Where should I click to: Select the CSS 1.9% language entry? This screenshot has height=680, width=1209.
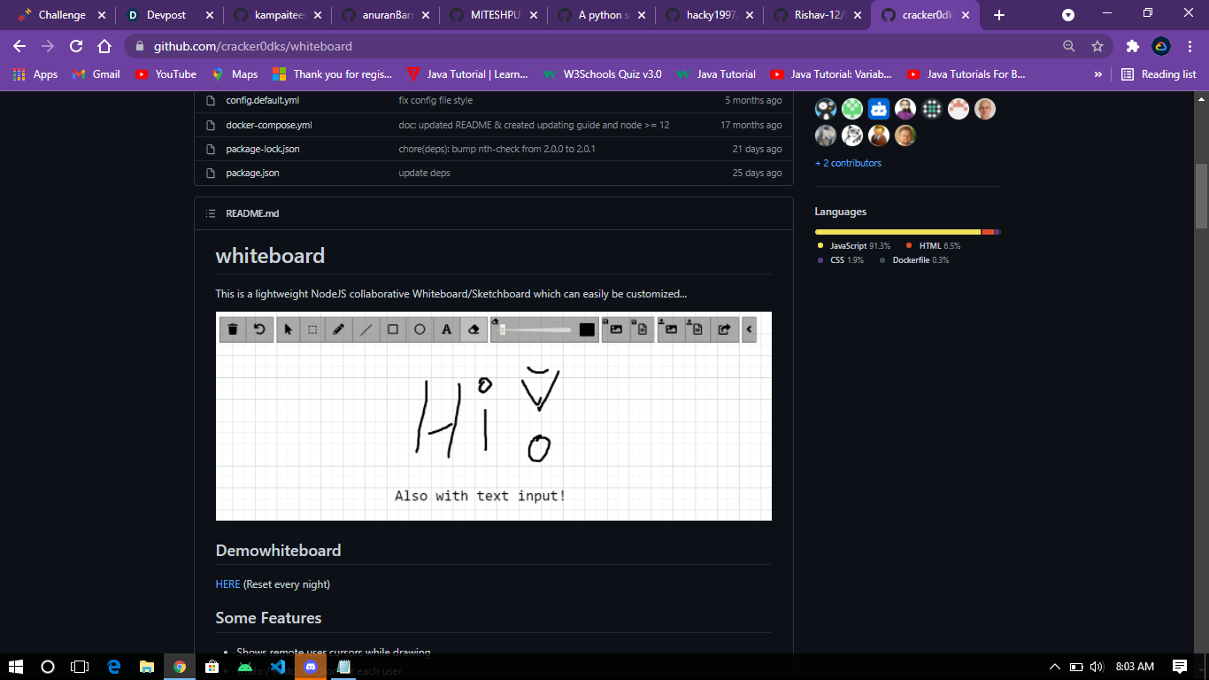click(x=840, y=260)
